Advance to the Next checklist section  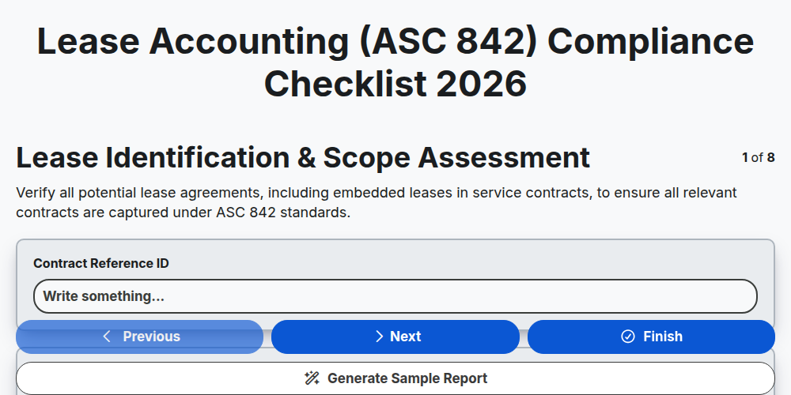click(x=395, y=337)
